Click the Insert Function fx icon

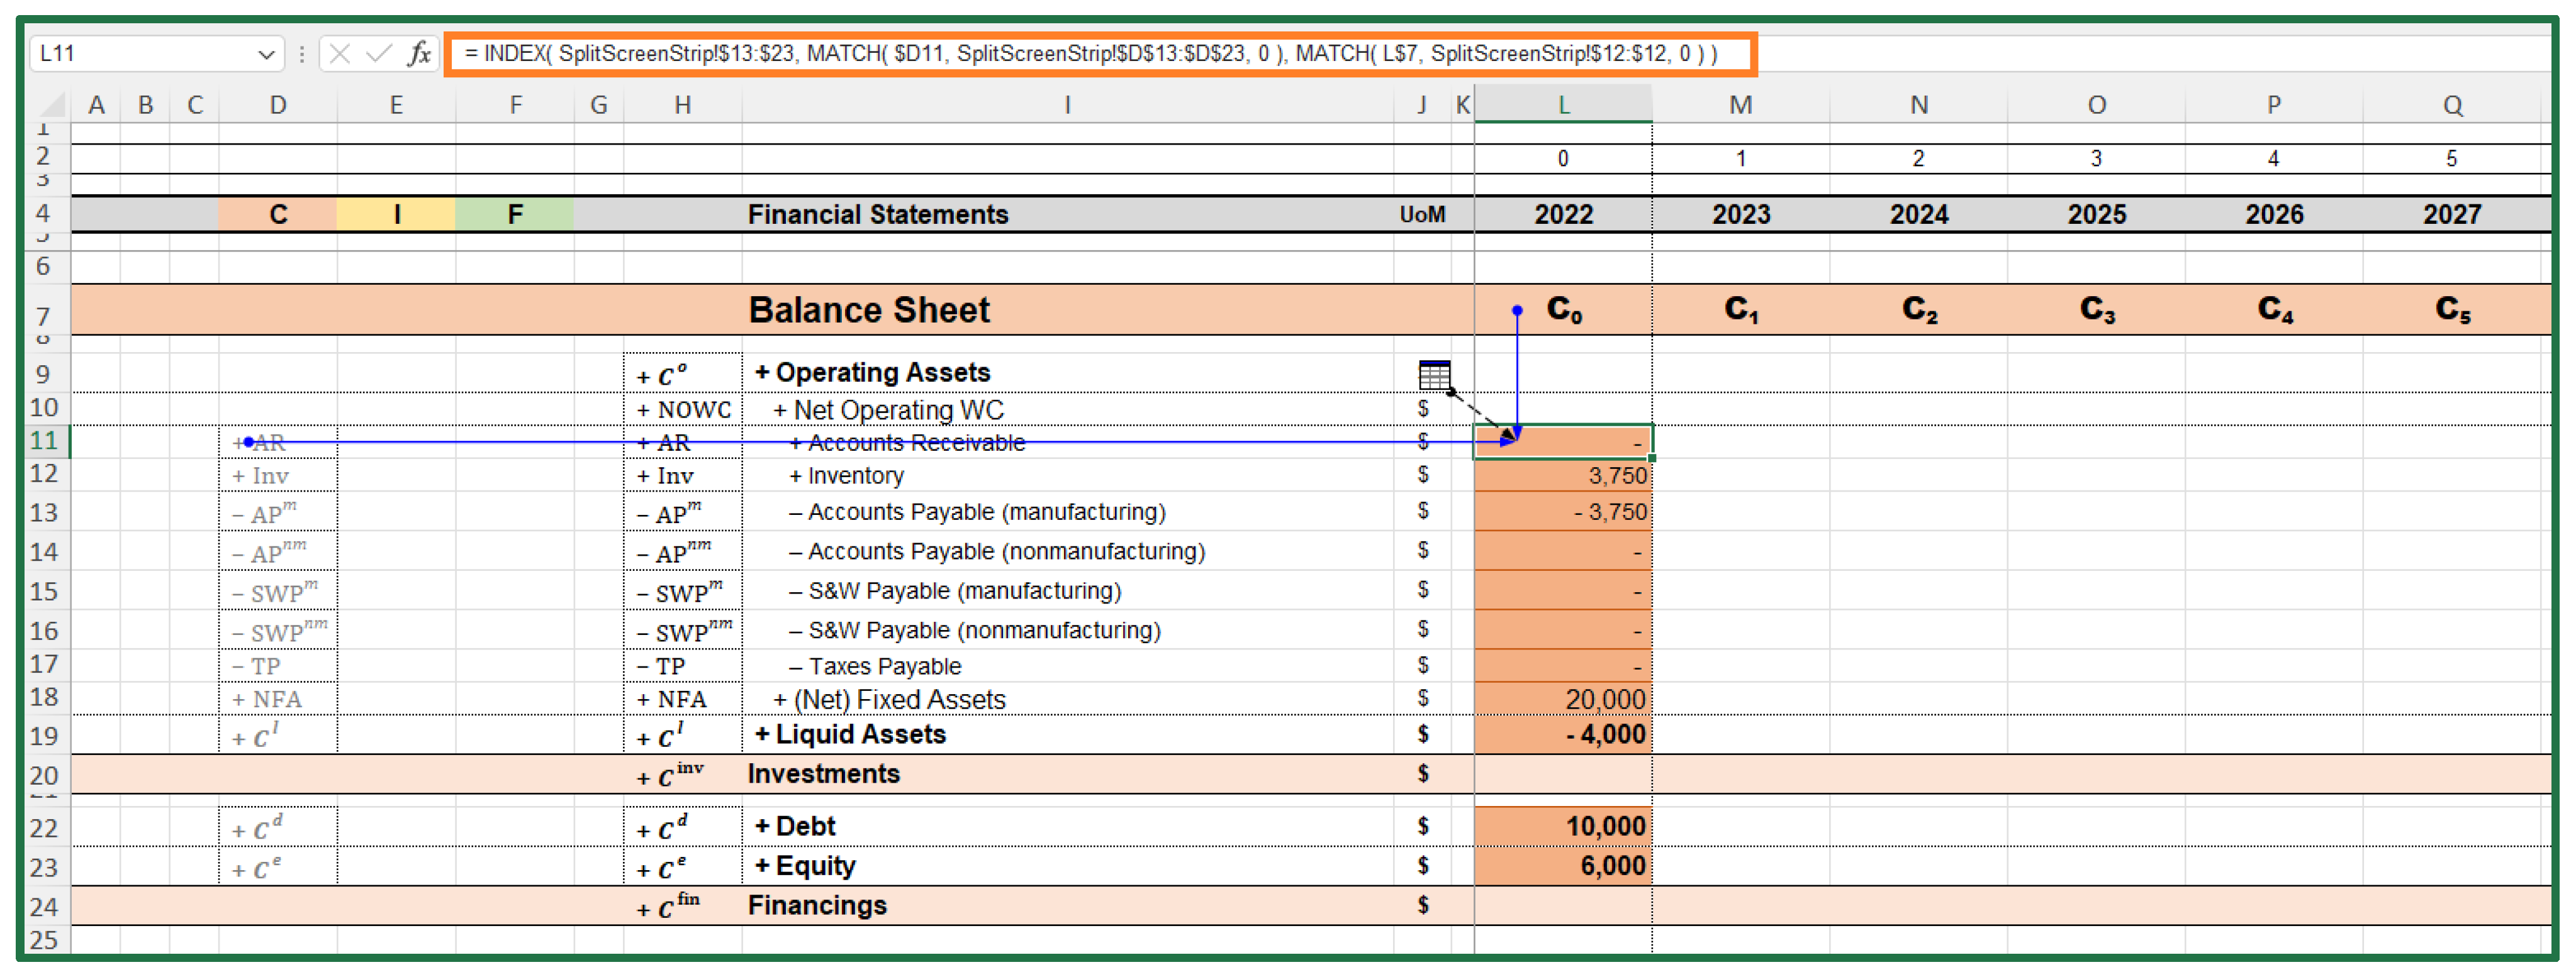(x=419, y=54)
